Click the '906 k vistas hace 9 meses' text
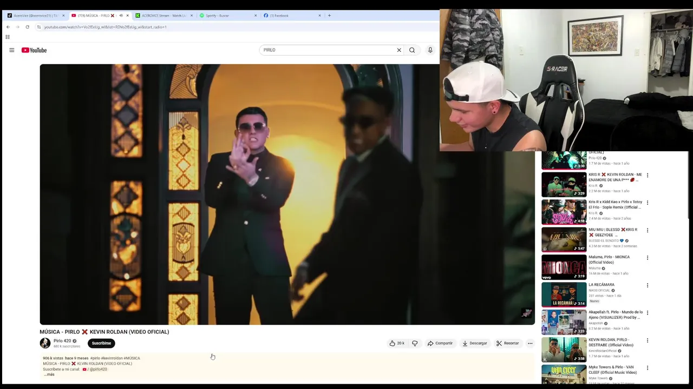Viewport: 693px width, 389px height. 66,358
